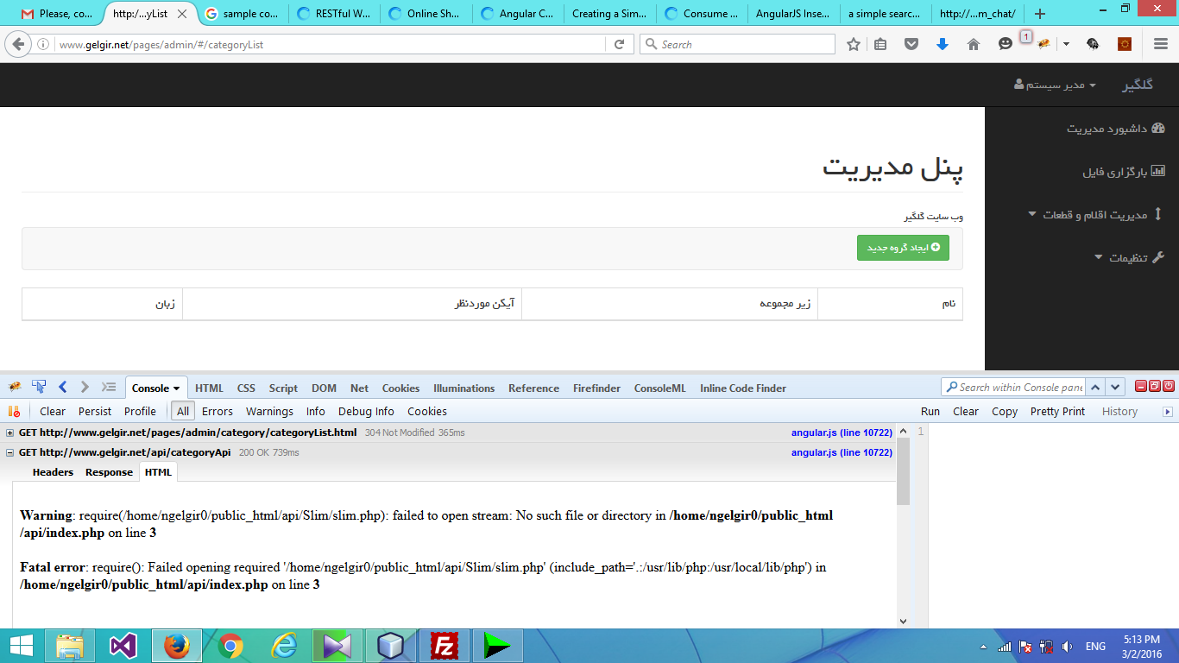
Task: Switch to the Script panel tab
Action: click(x=283, y=388)
